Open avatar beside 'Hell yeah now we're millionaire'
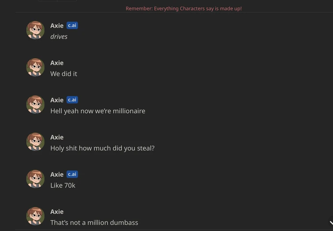The height and width of the screenshot is (231, 333). [x=35, y=105]
